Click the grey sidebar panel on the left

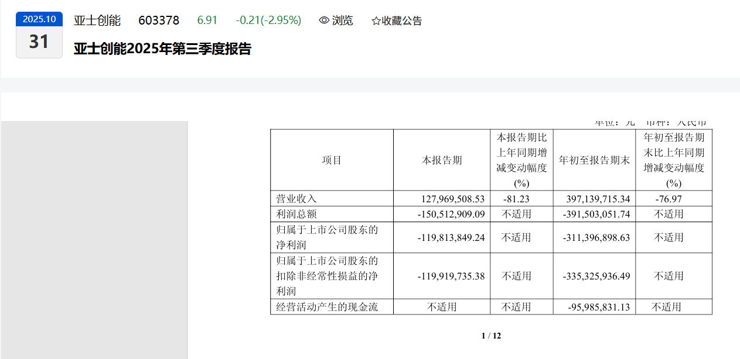click(94, 240)
